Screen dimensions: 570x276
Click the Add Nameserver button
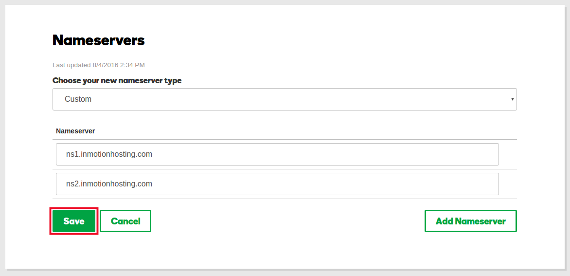pyautogui.click(x=470, y=221)
